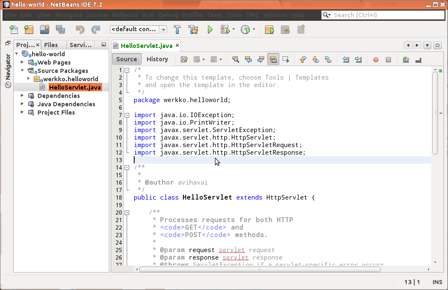This screenshot has height=290, width=448.
Task: Start macro recording with red circle
Action: coord(375,60)
